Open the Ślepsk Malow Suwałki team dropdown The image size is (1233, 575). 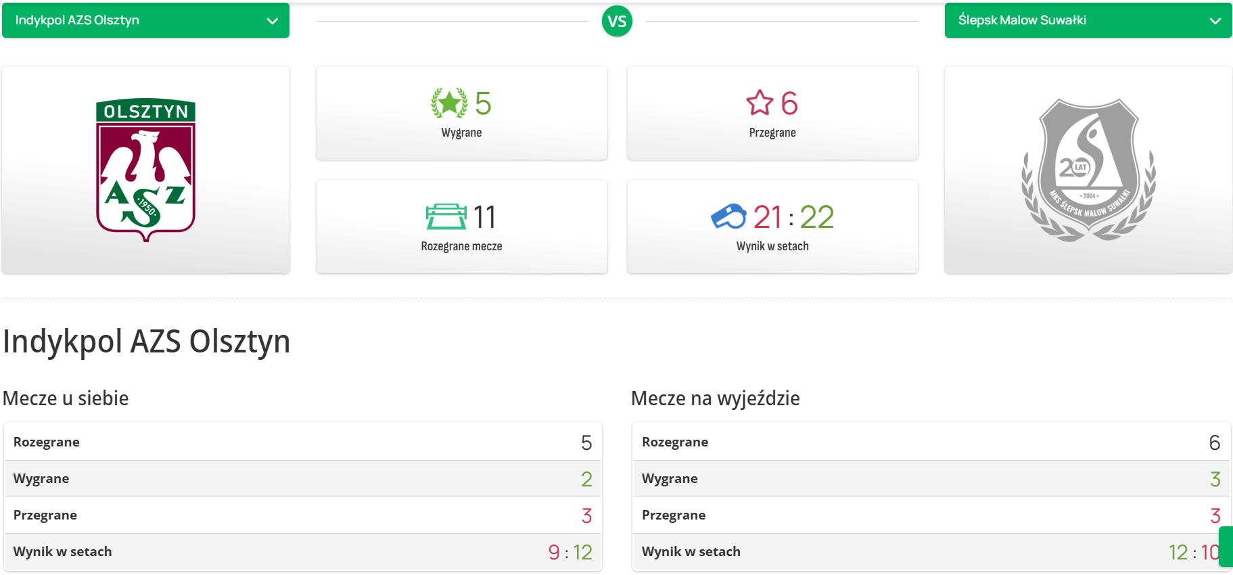pos(1088,20)
